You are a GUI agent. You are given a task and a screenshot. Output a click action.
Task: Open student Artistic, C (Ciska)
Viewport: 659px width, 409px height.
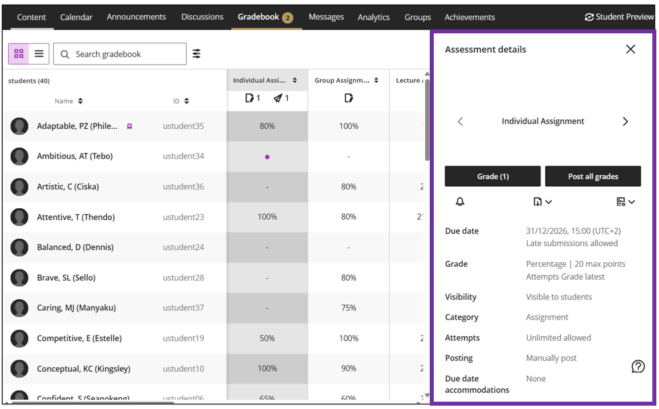[x=68, y=187]
